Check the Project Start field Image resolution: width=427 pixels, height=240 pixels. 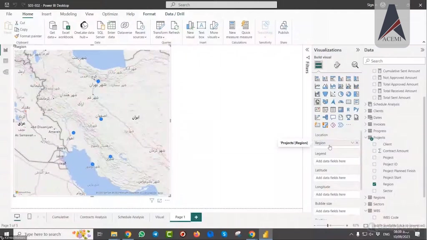pos(374,177)
